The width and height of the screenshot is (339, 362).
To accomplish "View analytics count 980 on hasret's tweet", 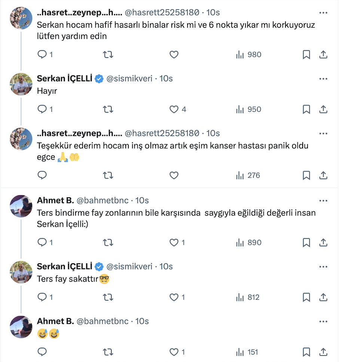I will pyautogui.click(x=249, y=55).
